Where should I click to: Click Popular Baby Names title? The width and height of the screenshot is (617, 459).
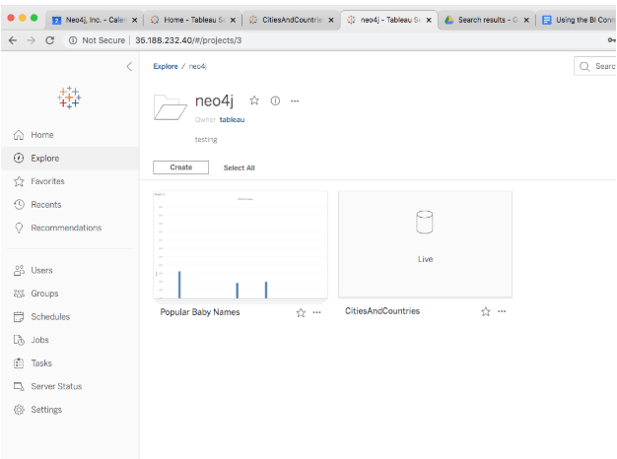(200, 312)
